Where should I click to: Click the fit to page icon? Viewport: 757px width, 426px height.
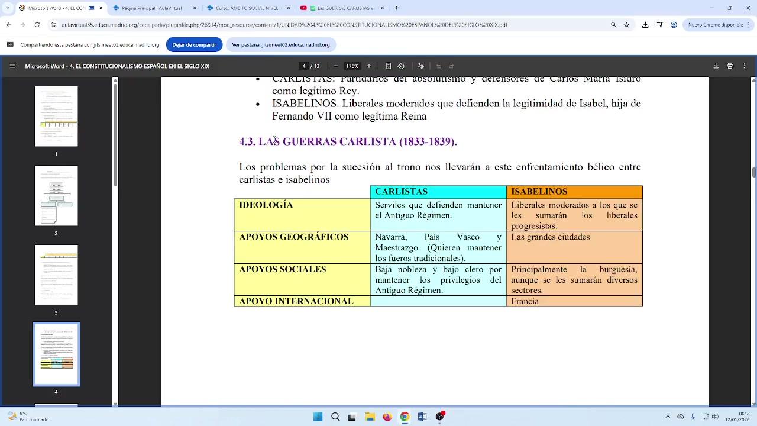[388, 66]
